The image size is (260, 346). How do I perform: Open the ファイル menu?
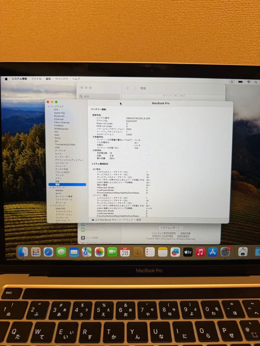click(37, 78)
